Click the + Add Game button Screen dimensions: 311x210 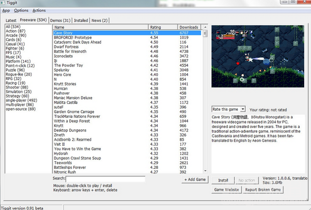(195, 179)
